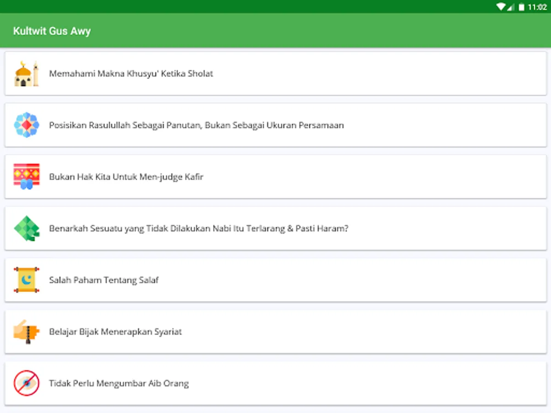The width and height of the screenshot is (551, 413).
Task: Tap the red prayer rug icon
Action: click(x=27, y=177)
